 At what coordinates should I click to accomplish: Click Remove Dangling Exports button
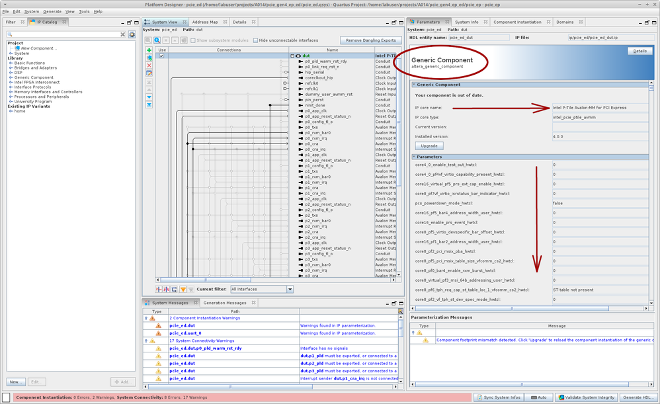tap(370, 40)
